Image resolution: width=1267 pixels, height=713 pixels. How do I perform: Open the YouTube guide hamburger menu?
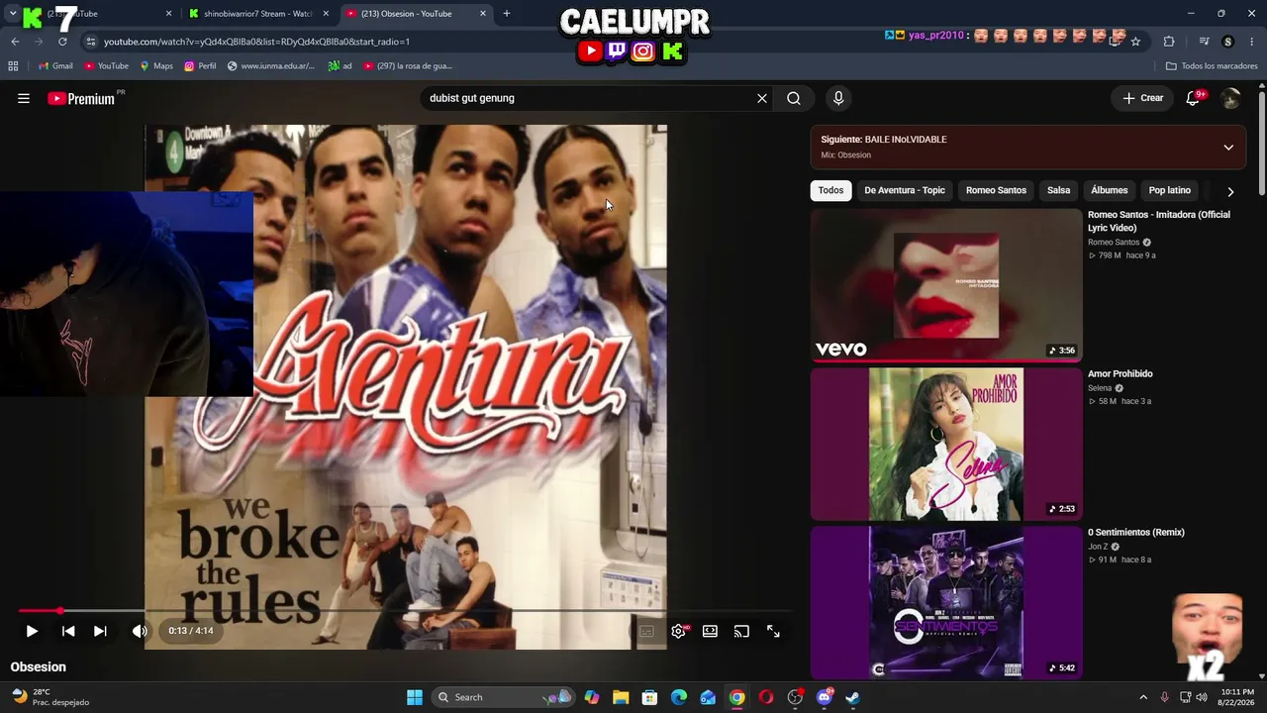click(x=24, y=98)
